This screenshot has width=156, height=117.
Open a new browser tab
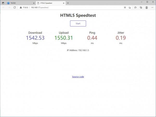tap(68, 3)
